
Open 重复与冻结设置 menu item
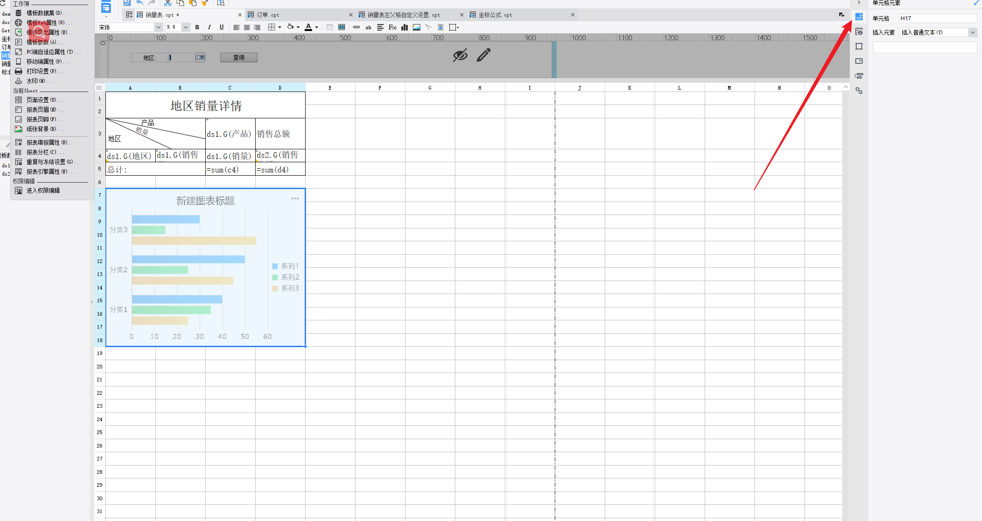pyautogui.click(x=48, y=162)
